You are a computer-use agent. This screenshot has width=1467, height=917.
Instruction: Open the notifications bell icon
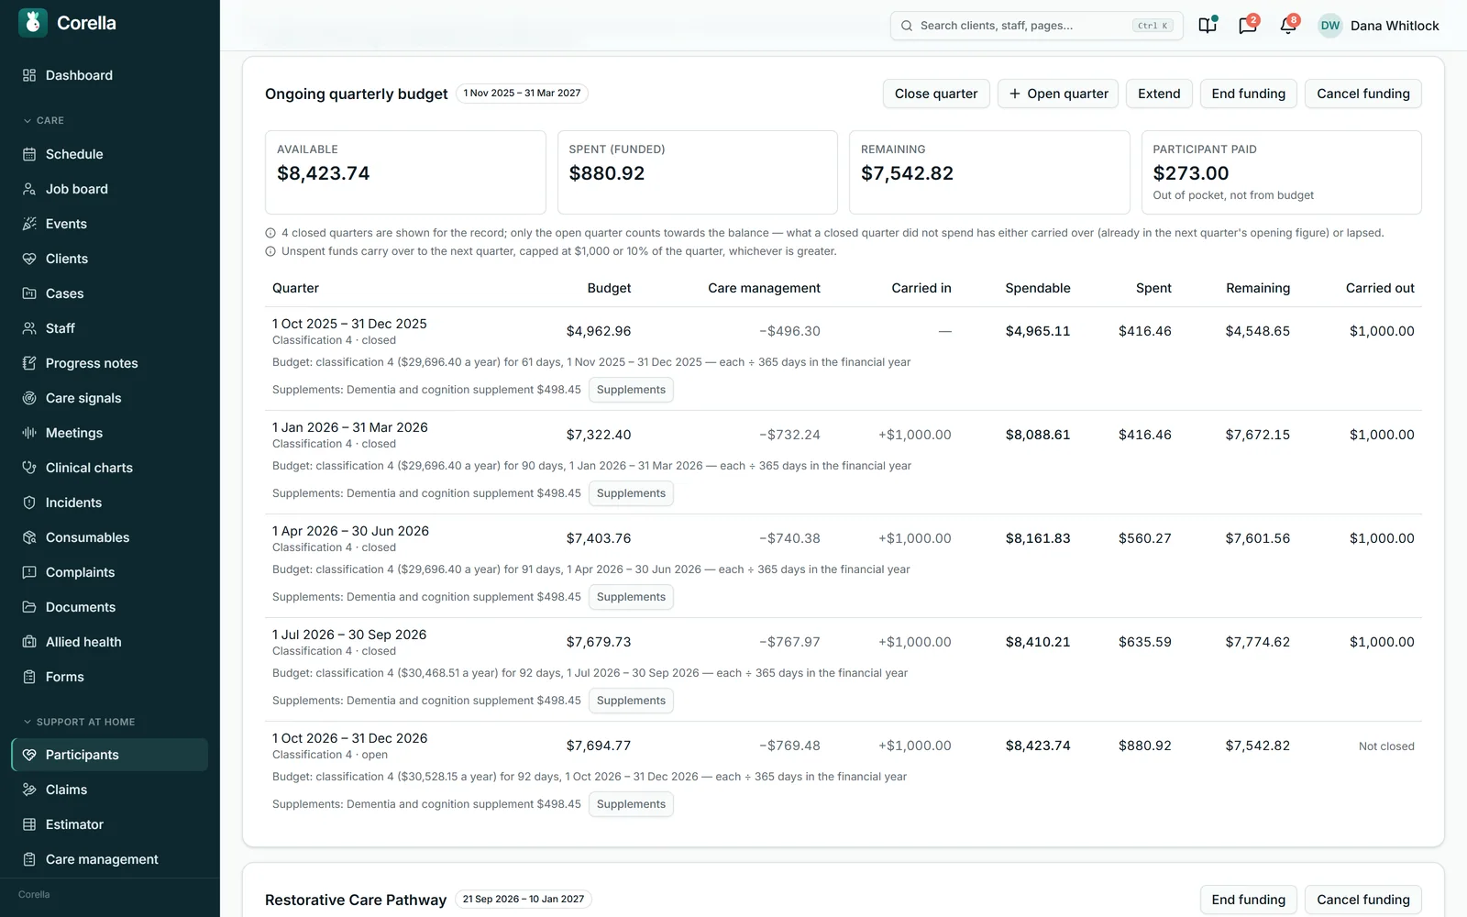click(1288, 26)
